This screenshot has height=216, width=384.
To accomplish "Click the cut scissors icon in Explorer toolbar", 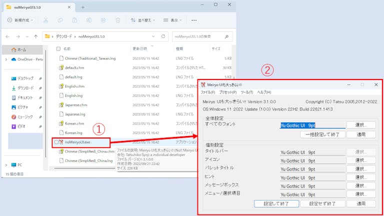I will coord(46,20).
